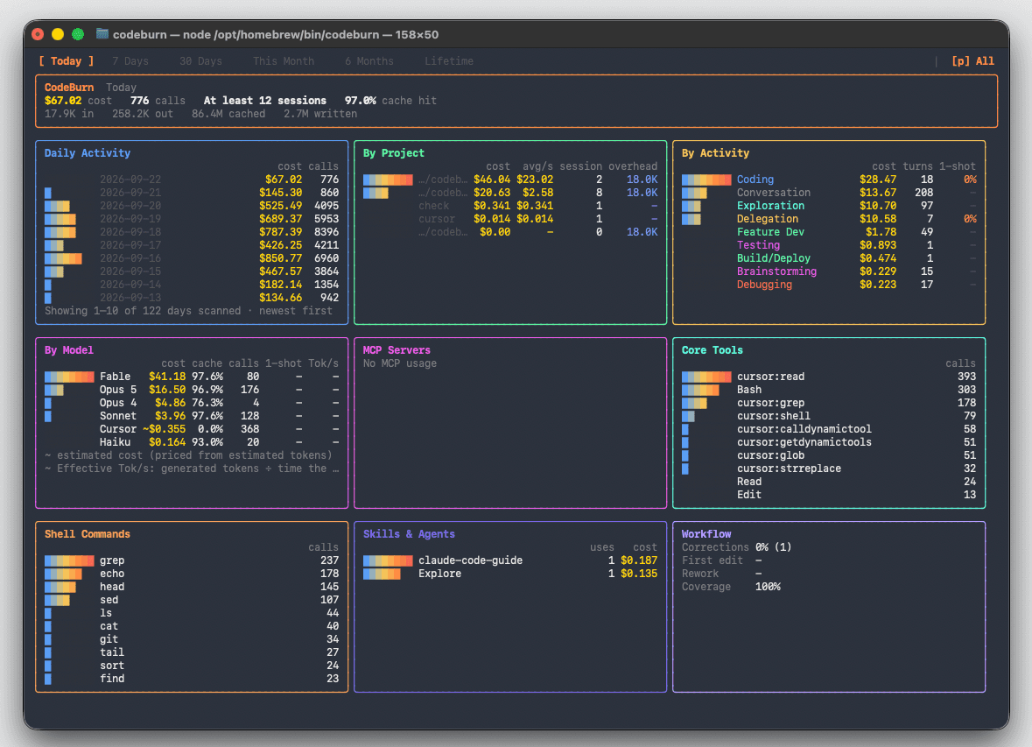1032x747 pixels.
Task: Click the 'No MCP usage' message
Action: 399,363
